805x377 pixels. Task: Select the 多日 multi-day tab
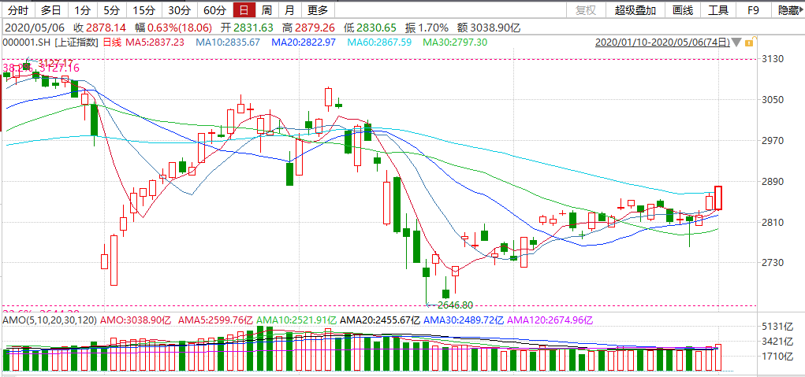coord(50,10)
